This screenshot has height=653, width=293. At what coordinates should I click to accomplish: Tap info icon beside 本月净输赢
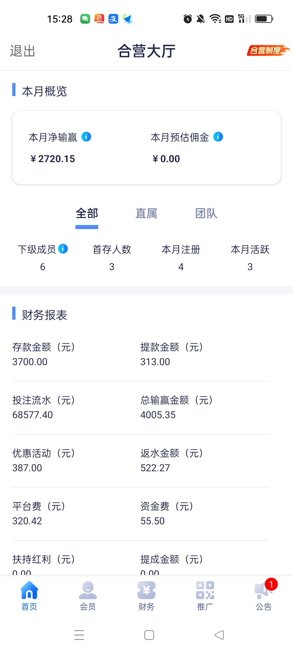tap(86, 137)
